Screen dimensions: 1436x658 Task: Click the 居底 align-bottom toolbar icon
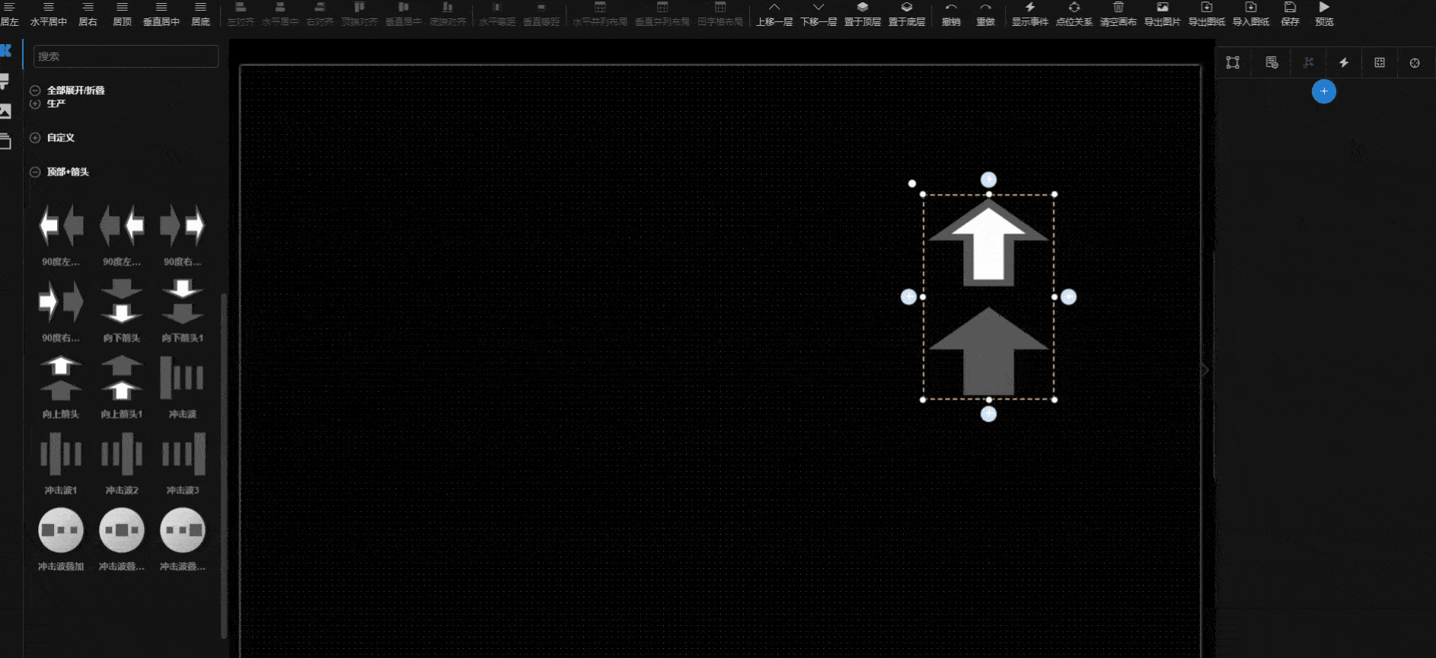[200, 7]
